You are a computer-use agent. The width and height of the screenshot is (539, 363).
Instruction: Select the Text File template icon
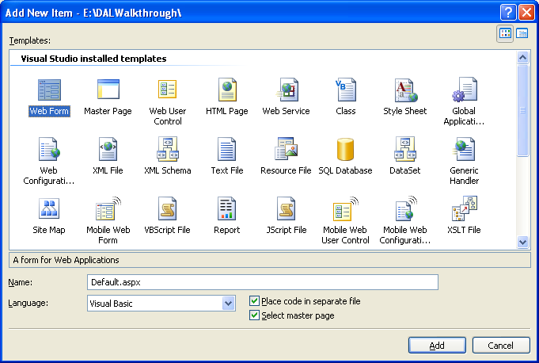[x=227, y=149]
